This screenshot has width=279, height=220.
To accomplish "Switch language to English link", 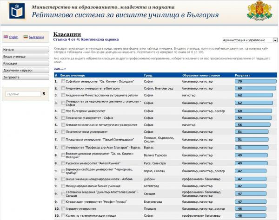I will [13, 37].
